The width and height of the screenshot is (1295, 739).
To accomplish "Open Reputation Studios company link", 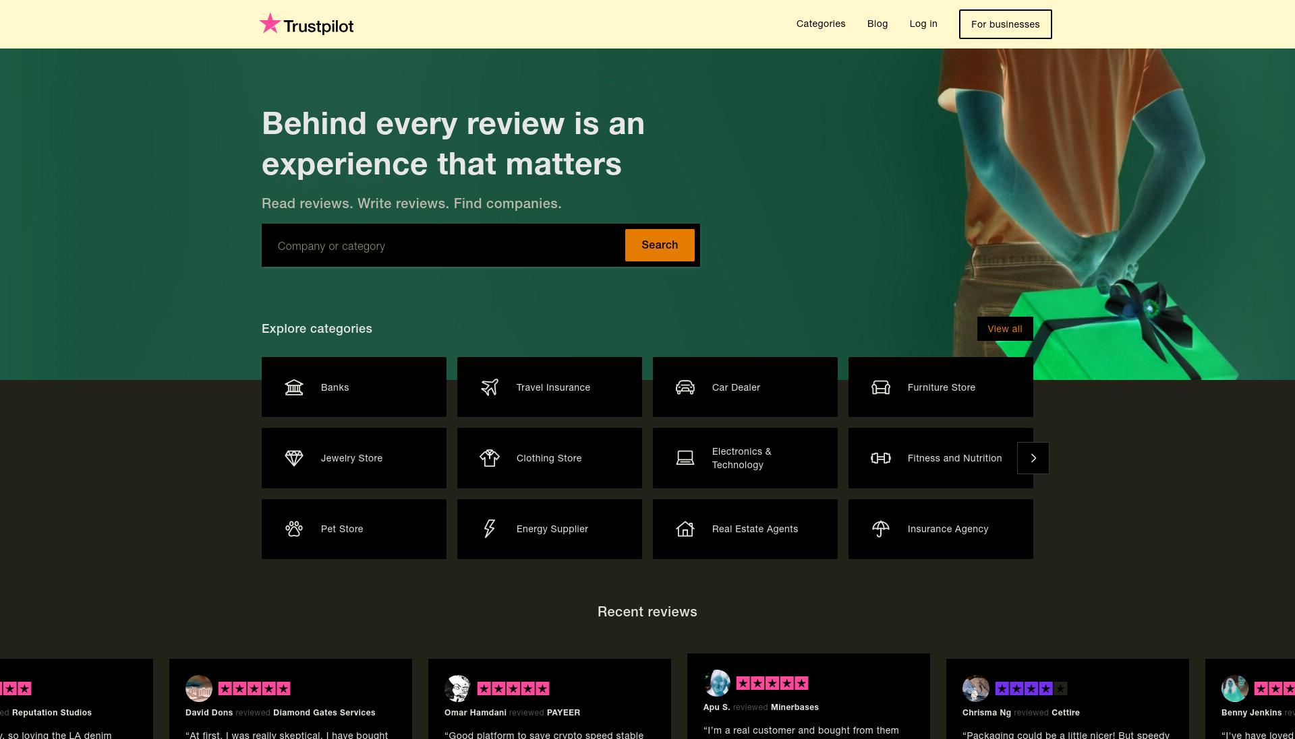I will pyautogui.click(x=52, y=713).
